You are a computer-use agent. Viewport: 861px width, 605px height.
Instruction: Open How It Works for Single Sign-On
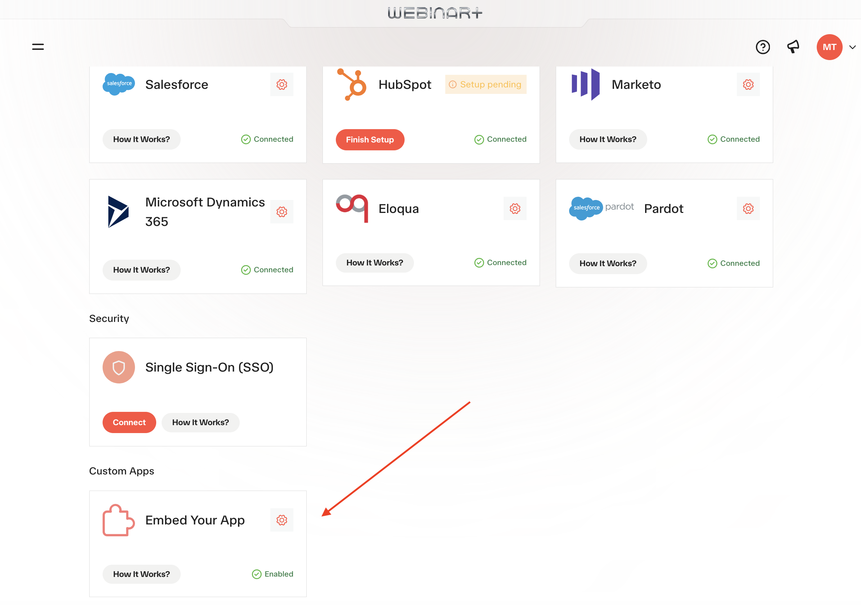[200, 422]
